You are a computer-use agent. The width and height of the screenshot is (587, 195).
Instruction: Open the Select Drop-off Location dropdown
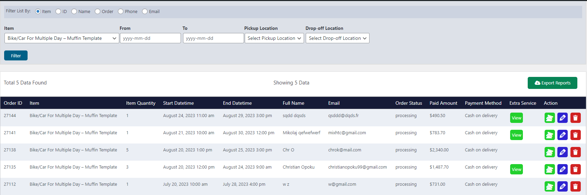pyautogui.click(x=337, y=38)
